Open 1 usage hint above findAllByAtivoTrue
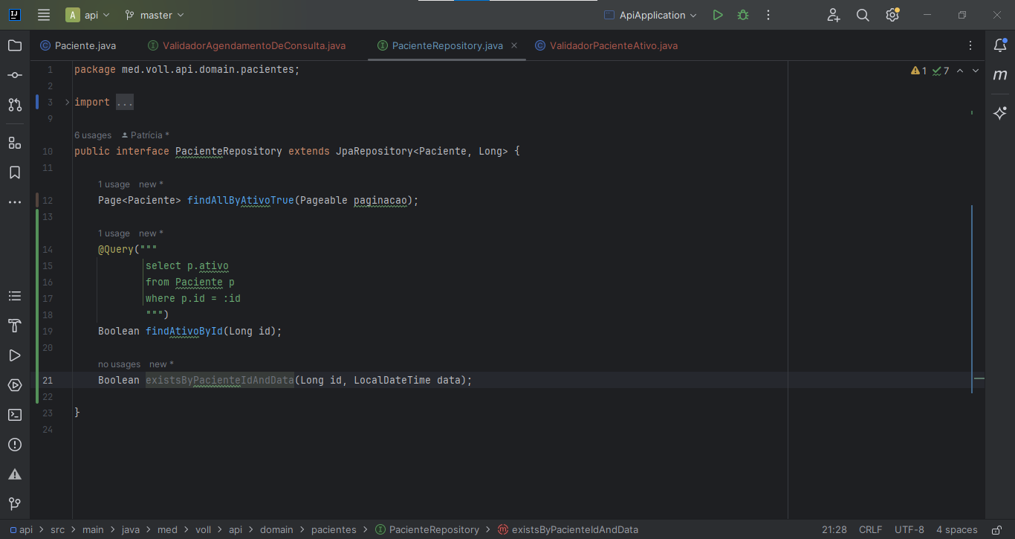The width and height of the screenshot is (1015, 539). pos(114,184)
